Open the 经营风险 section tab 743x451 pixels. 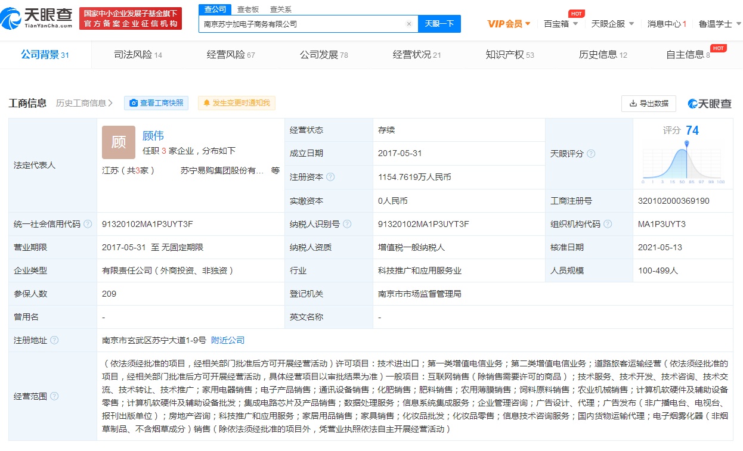click(x=231, y=55)
